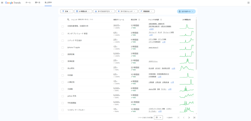Click the trend sparkline for 台風気象情報
251x121 pixels.
coord(187,27)
